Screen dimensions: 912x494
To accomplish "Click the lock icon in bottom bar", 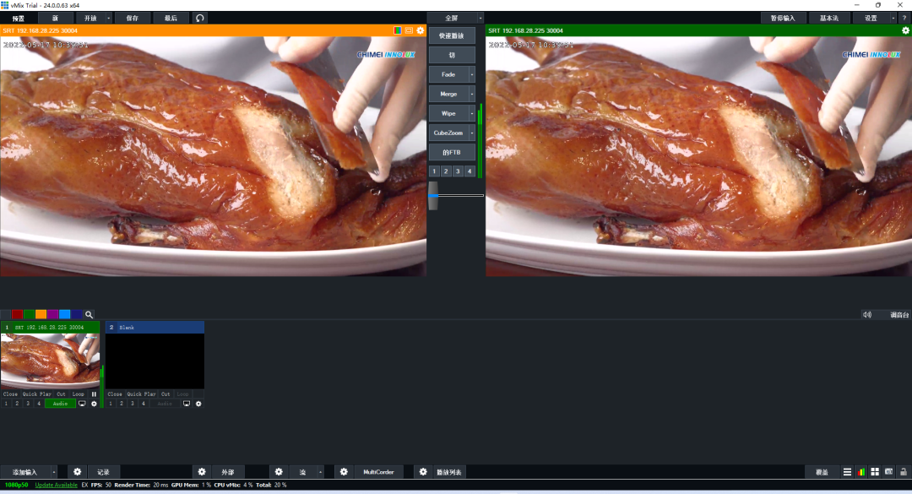I will [903, 472].
